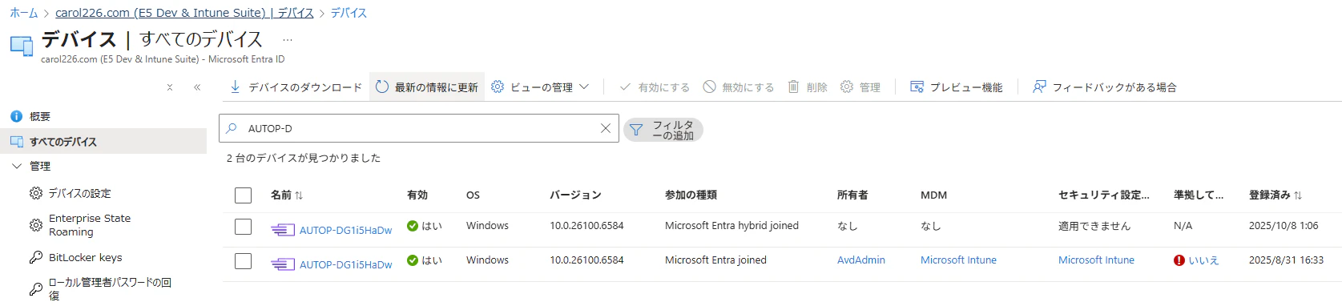Click the 削除 trash icon
This screenshot has width=1342, height=306.
pos(793,87)
